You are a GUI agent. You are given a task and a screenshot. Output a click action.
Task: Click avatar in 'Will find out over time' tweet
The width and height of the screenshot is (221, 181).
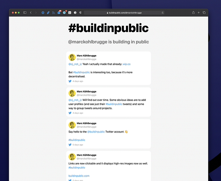click(x=72, y=93)
